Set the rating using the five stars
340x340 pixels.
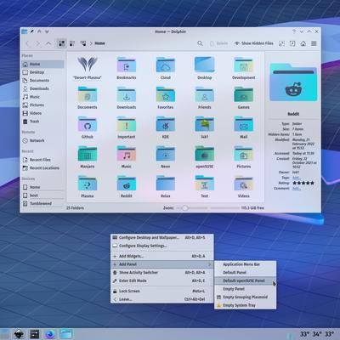click(303, 183)
